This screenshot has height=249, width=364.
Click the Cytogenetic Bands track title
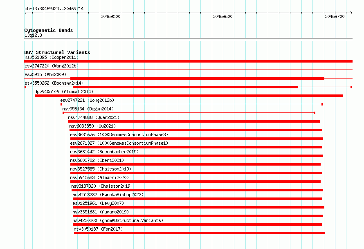click(x=49, y=30)
